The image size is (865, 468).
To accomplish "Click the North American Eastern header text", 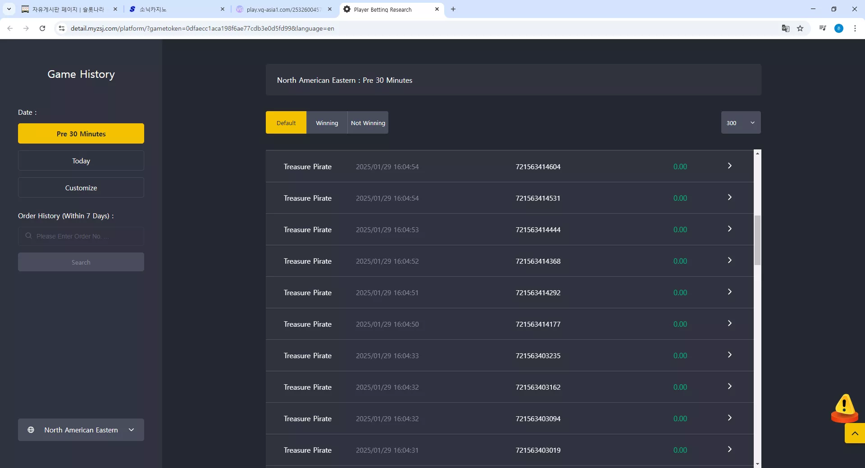I will tap(345, 80).
